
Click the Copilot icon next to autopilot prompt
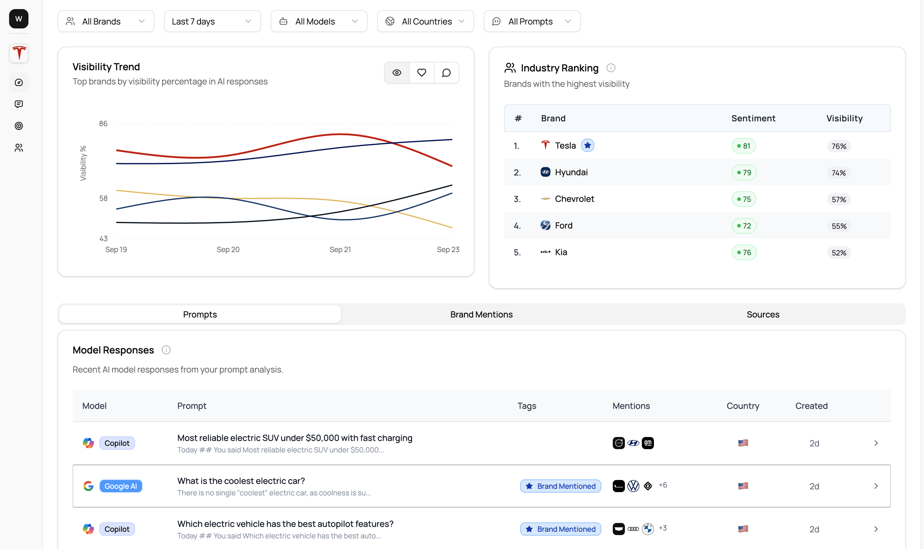[x=88, y=529]
